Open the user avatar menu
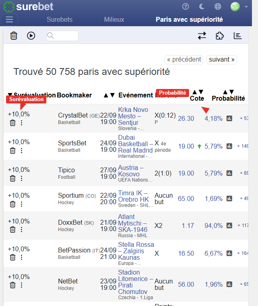The image size is (258, 306). (x=239, y=6)
